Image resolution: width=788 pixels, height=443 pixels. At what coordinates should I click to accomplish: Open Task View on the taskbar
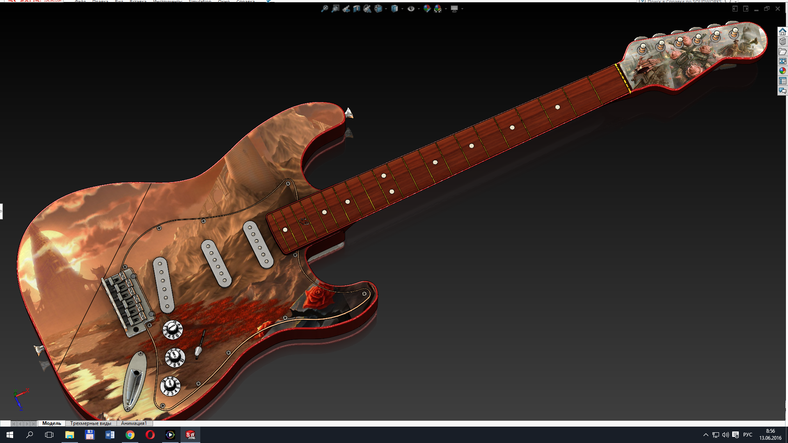(49, 435)
